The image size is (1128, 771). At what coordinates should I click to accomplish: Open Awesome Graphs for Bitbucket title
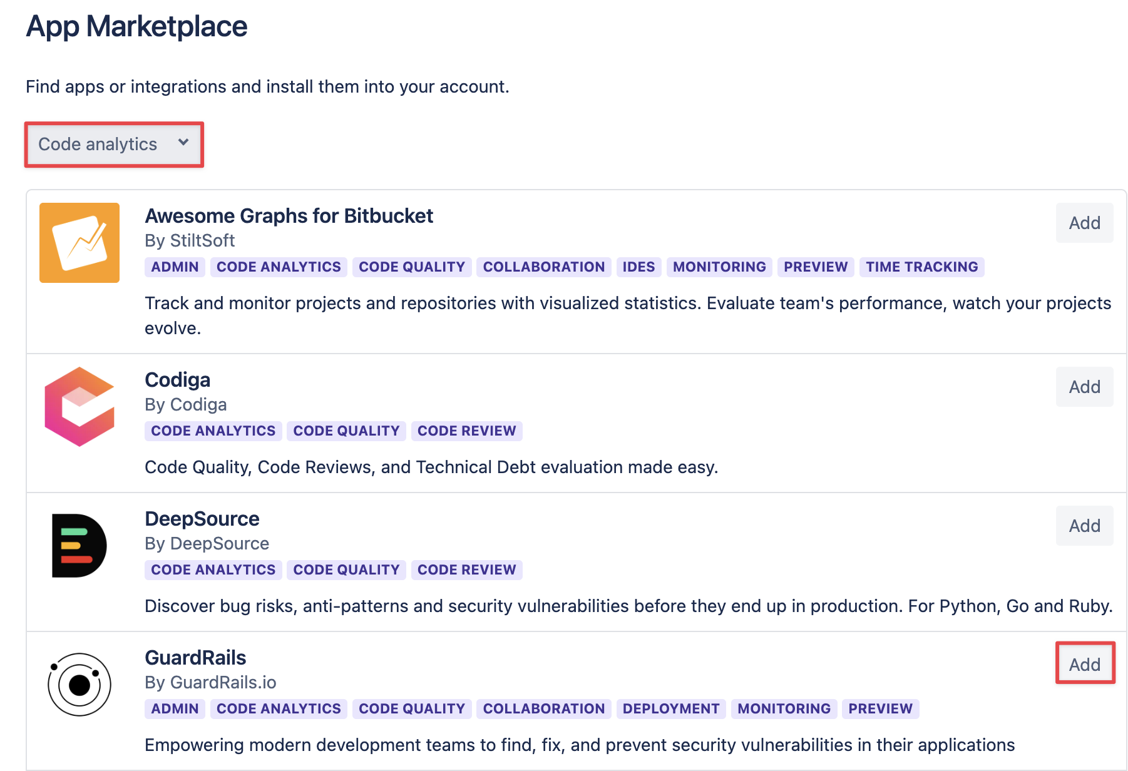point(289,216)
